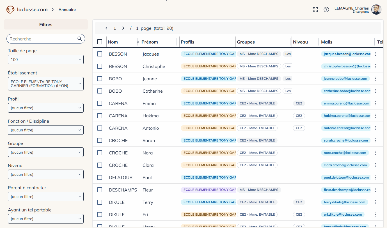Viewport: 387px width, 228px height.
Task: Open the Établissement dropdown
Action: pyautogui.click(x=46, y=84)
